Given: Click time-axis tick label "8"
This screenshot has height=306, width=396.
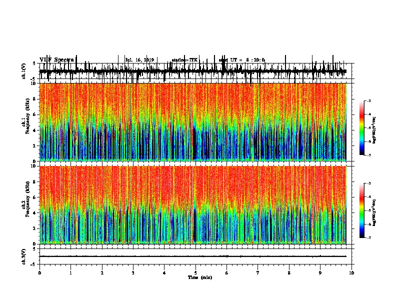Looking at the screenshot, I should pos(289,273).
